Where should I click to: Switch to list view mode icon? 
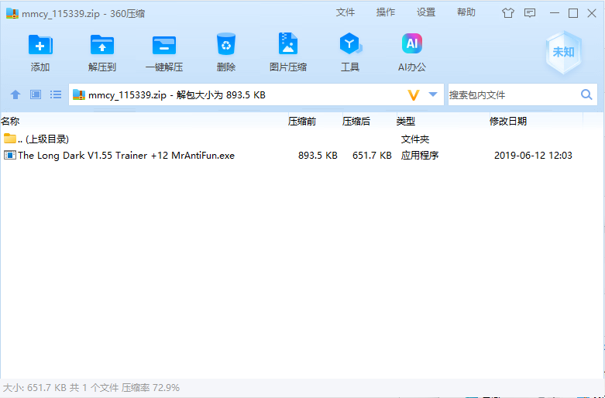point(56,94)
